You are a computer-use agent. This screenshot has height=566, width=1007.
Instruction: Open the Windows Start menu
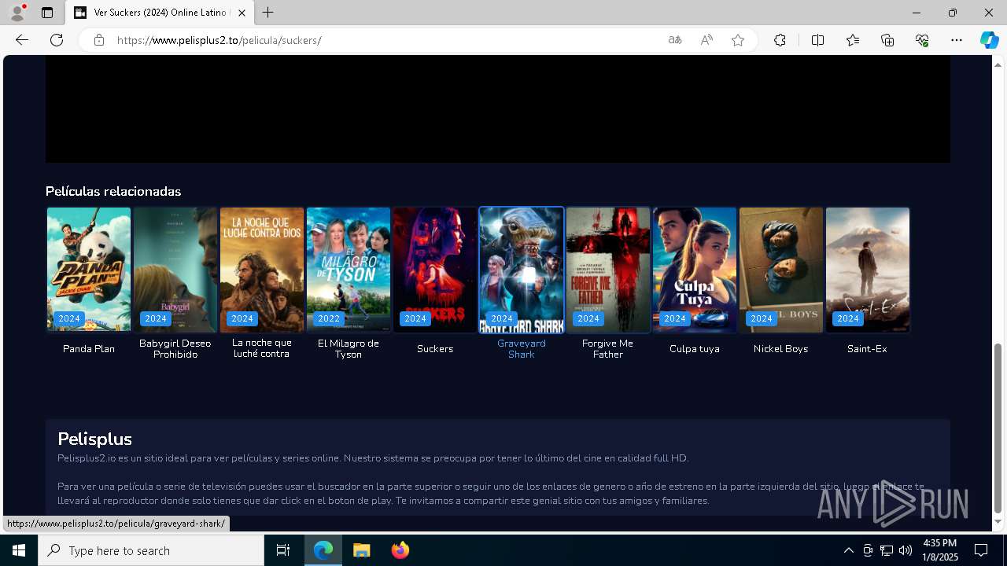click(19, 550)
